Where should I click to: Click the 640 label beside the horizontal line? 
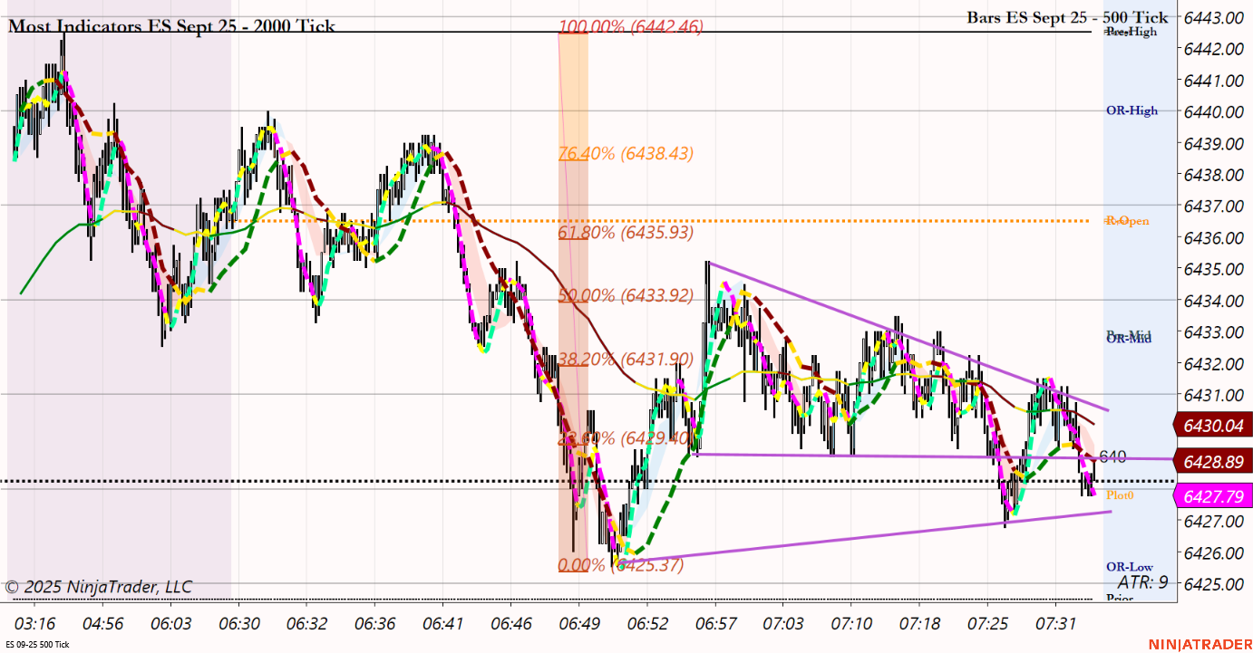pos(1112,456)
